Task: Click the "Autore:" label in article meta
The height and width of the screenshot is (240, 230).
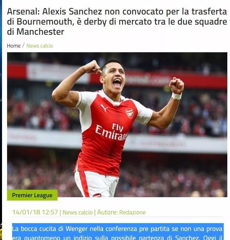Action: click(x=107, y=212)
